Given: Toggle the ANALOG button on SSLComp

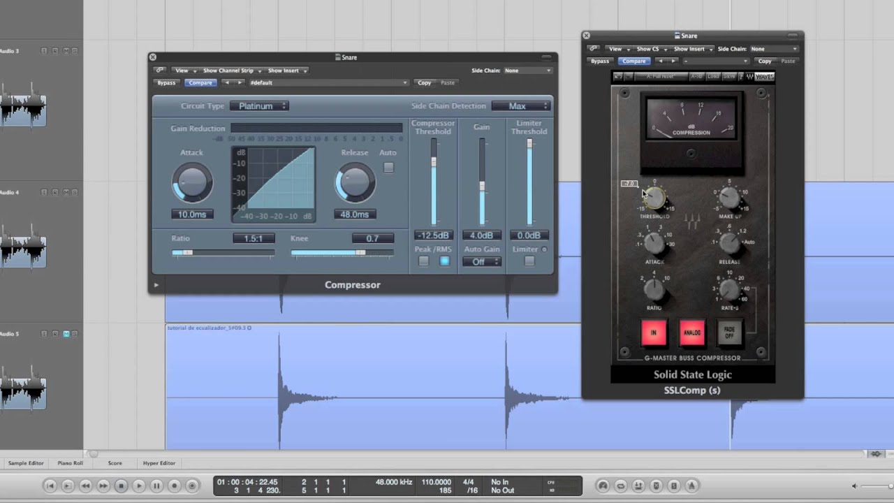Looking at the screenshot, I should click(691, 333).
